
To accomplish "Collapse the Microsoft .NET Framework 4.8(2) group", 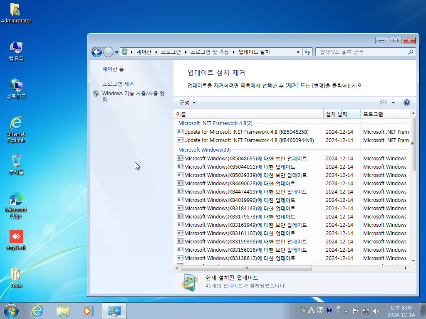I will (215, 123).
